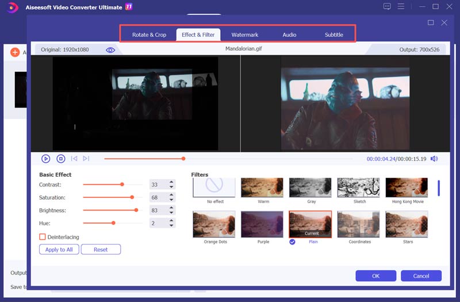
Task: Click the Brightness slider handle
Action: coord(136,210)
